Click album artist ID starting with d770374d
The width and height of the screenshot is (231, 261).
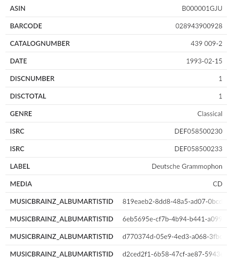172,237
